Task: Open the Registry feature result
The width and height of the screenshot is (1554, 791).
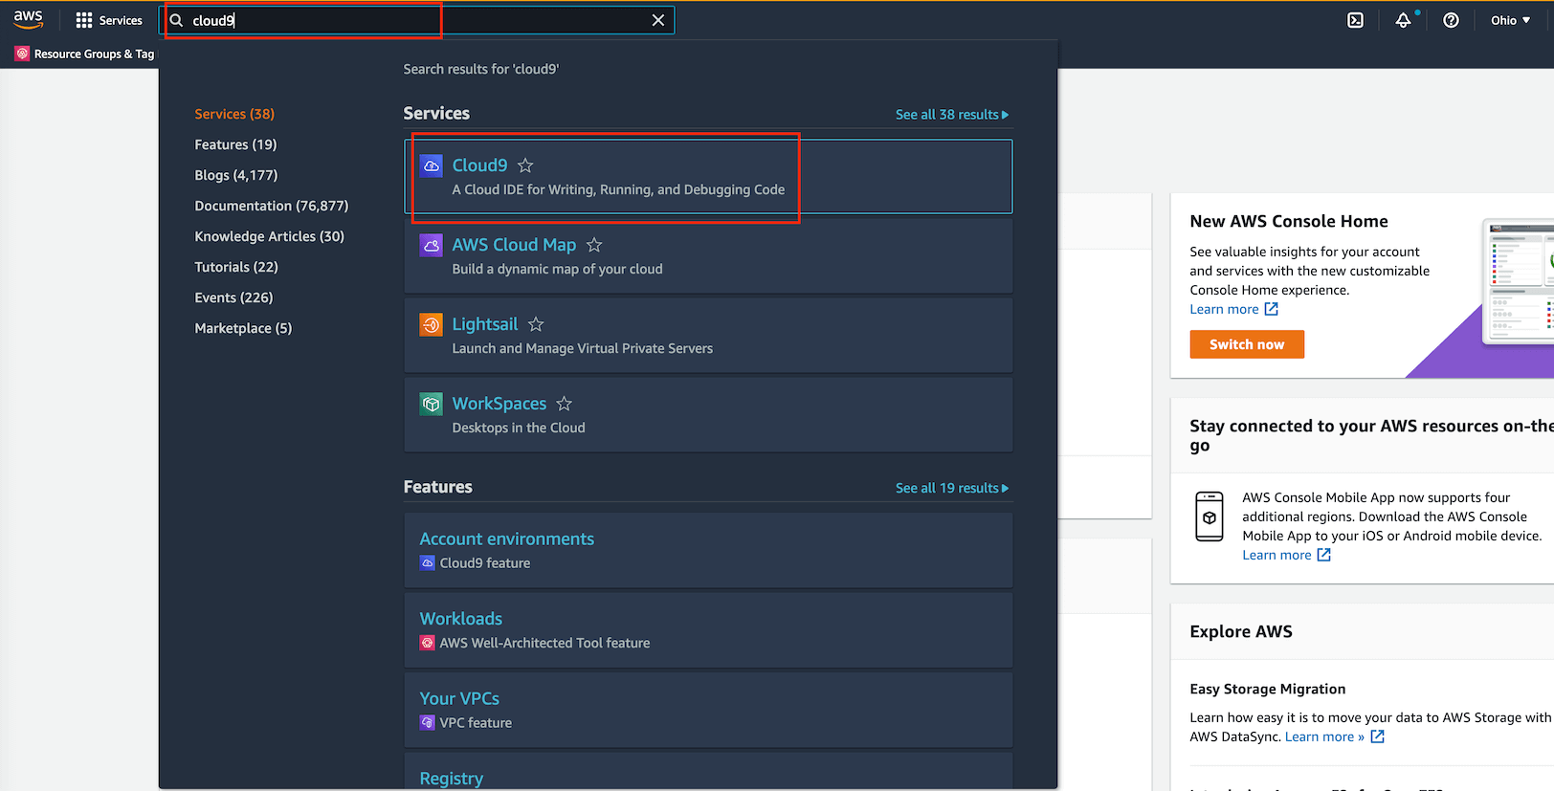Action: (451, 778)
